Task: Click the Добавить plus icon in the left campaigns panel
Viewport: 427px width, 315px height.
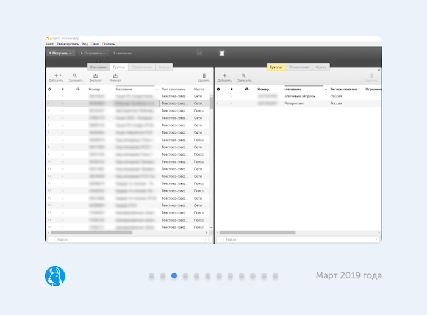Action: click(x=56, y=76)
